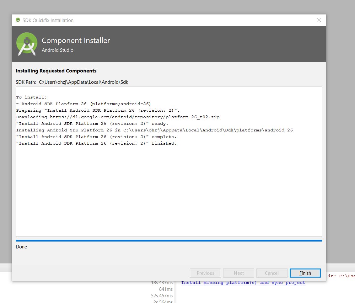Click the log line ending in 'complete.'
355x303 pixels.
click(96, 137)
